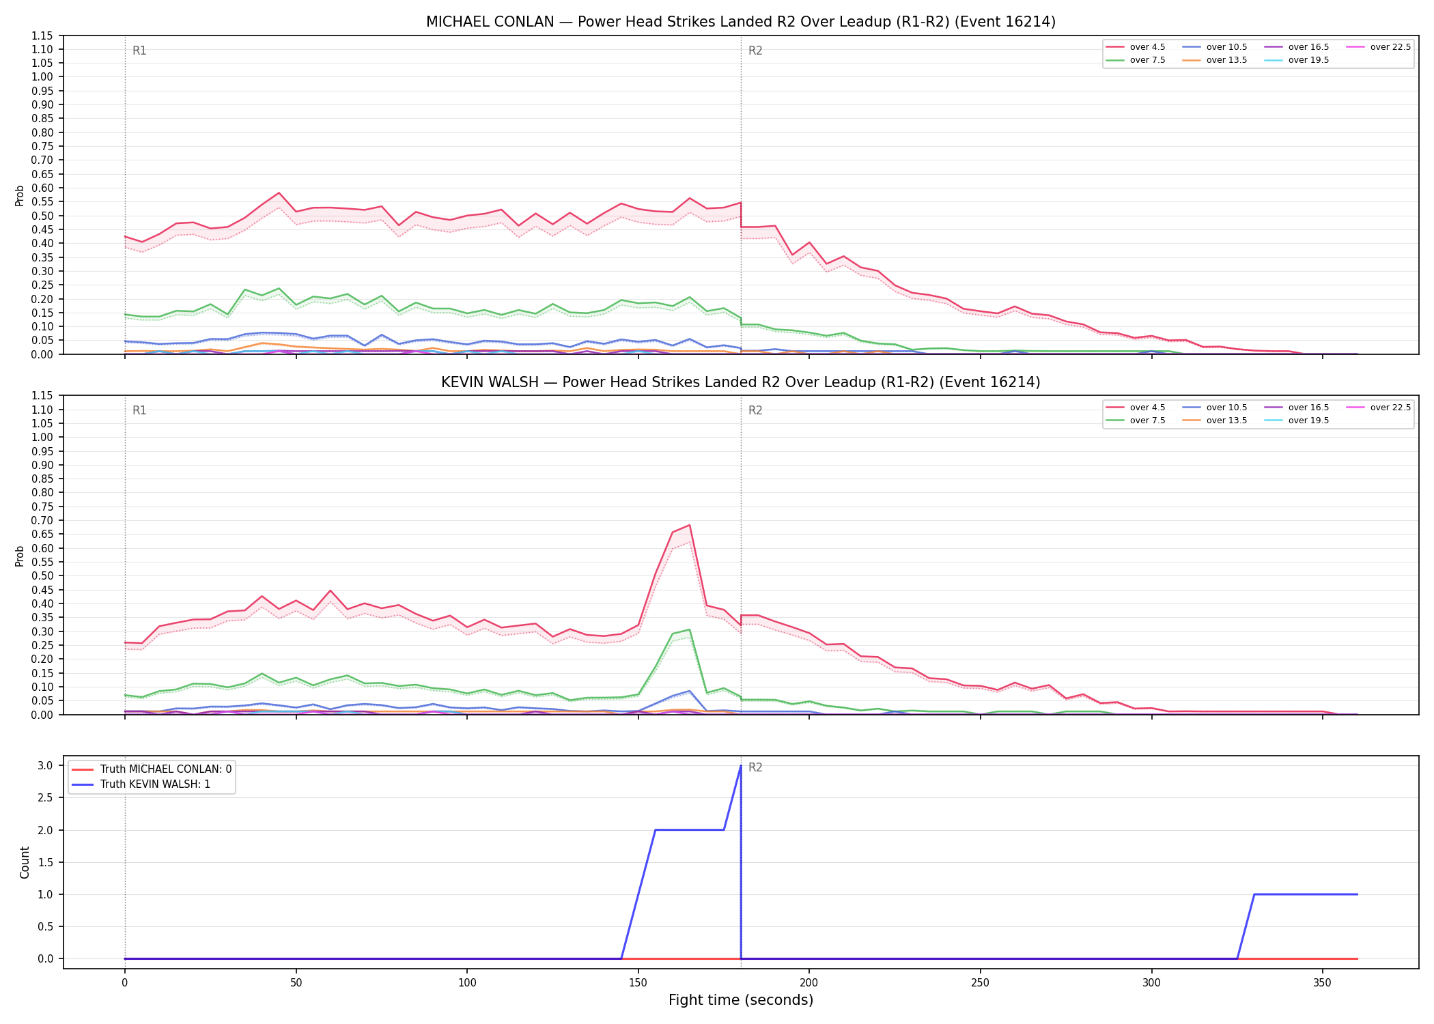
Task: Click x-axis tick label '250'
Action: click(x=981, y=983)
